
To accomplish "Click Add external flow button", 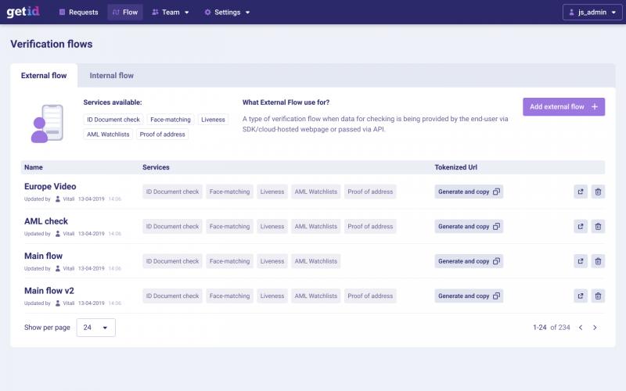I will click(x=563, y=107).
